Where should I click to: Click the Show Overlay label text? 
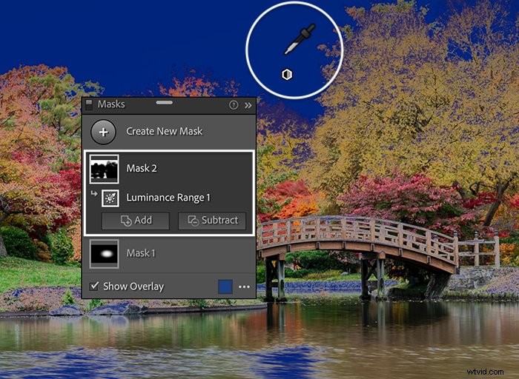tap(133, 286)
